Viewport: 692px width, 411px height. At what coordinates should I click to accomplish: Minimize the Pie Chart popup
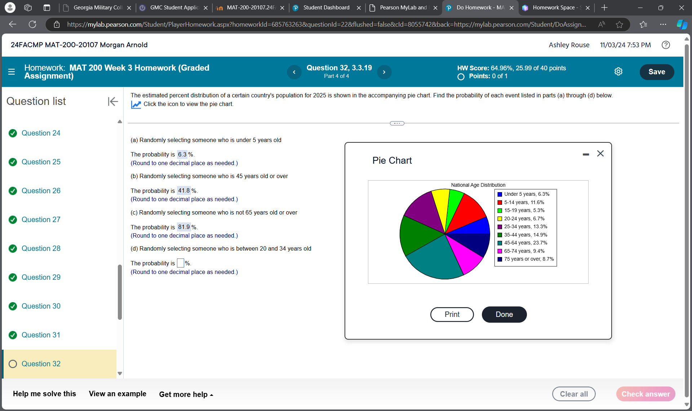[x=586, y=154]
